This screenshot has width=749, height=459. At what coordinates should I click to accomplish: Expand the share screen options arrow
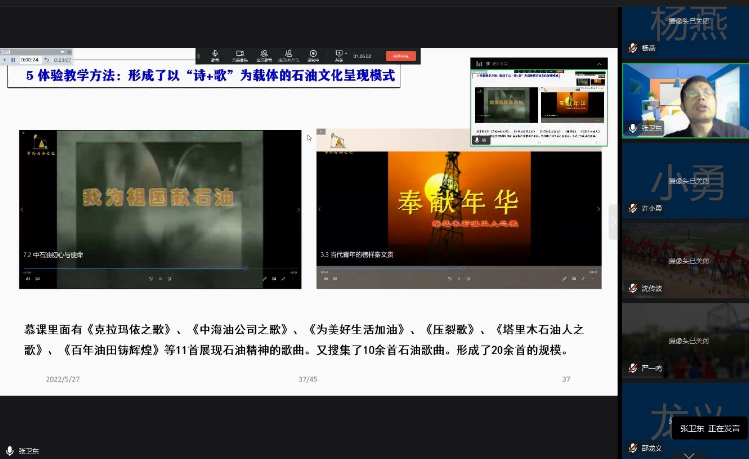pyautogui.click(x=346, y=53)
